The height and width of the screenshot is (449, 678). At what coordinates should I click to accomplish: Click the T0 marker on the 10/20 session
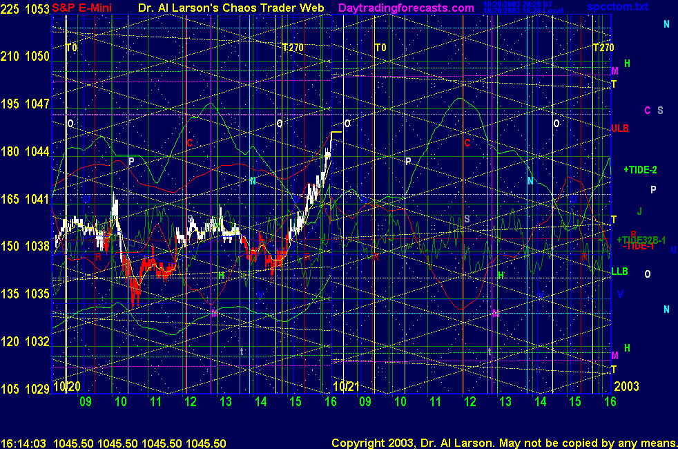(72, 48)
